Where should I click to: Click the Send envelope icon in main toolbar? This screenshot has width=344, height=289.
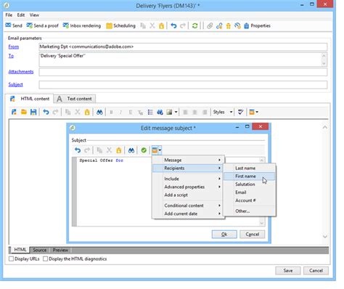pyautogui.click(x=8, y=25)
